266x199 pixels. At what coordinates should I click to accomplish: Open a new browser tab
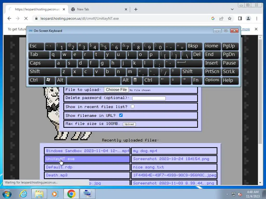[x=136, y=9]
